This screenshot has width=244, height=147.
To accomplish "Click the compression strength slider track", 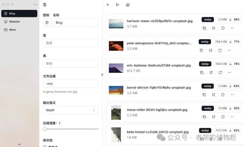I will [71, 129].
